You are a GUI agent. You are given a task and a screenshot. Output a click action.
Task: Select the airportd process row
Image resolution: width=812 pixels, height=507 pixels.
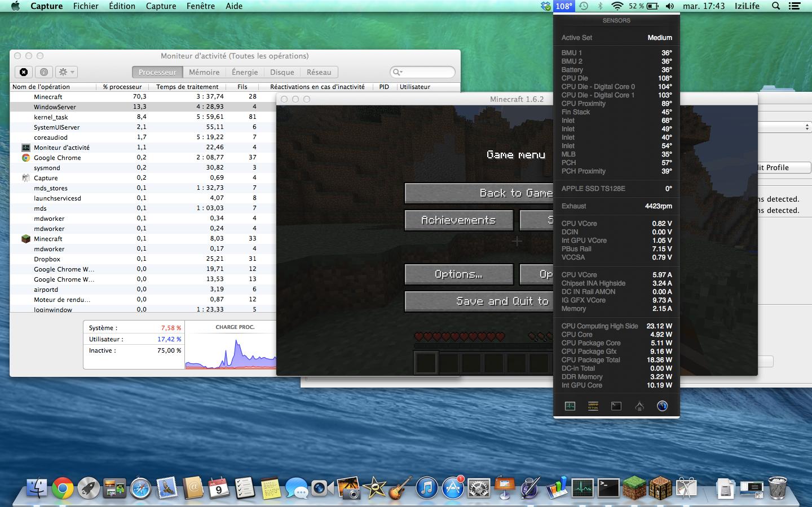143,289
